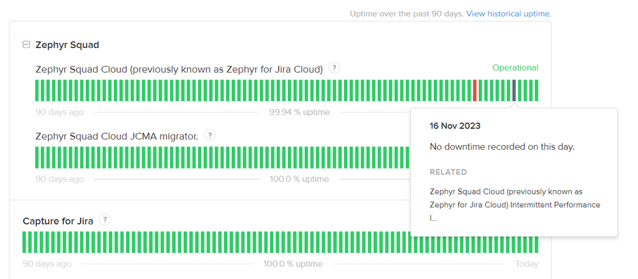This screenshot has height=279, width=638.
Task: Click the Zephyr Squad group heading
Action: pos(67,45)
